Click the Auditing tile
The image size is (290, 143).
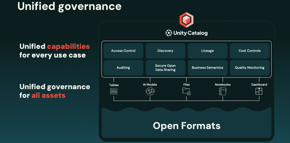pos(123,67)
